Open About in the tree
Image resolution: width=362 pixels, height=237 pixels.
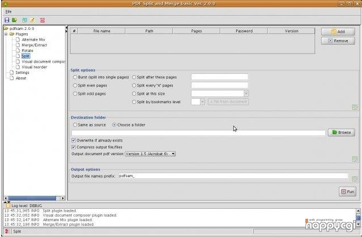click(21, 78)
